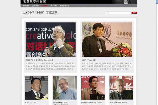Click Jing FU's portrait thumbnail
Screen dimensions: 158x105
37,88
